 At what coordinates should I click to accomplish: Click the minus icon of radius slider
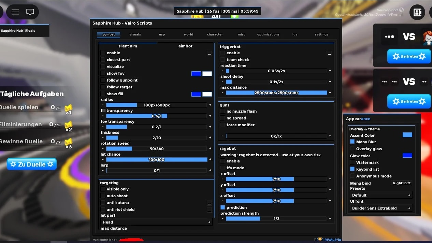(103, 105)
